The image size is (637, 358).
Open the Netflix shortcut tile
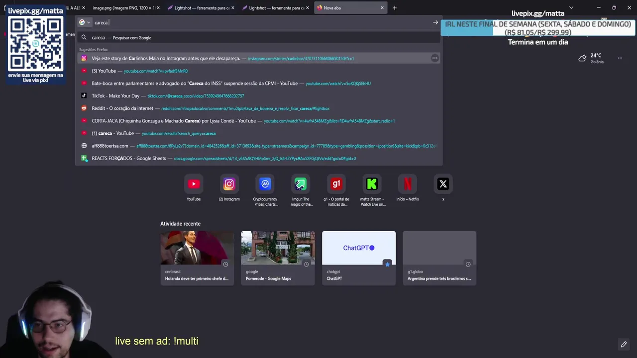[408, 184]
